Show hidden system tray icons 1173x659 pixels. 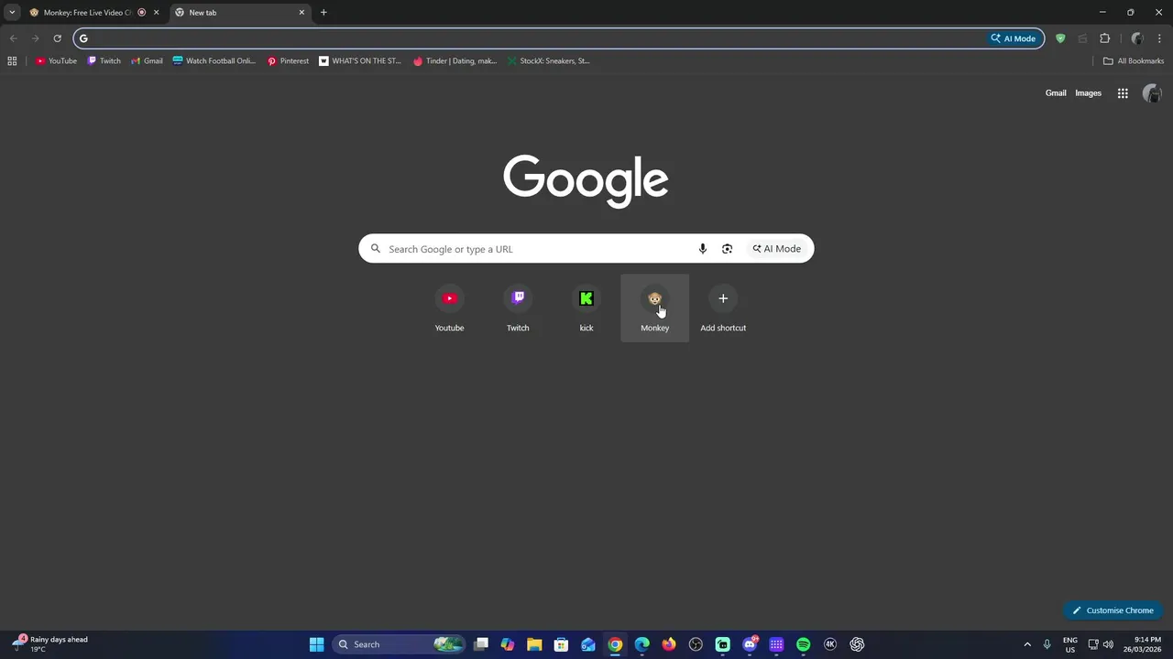(x=1027, y=644)
